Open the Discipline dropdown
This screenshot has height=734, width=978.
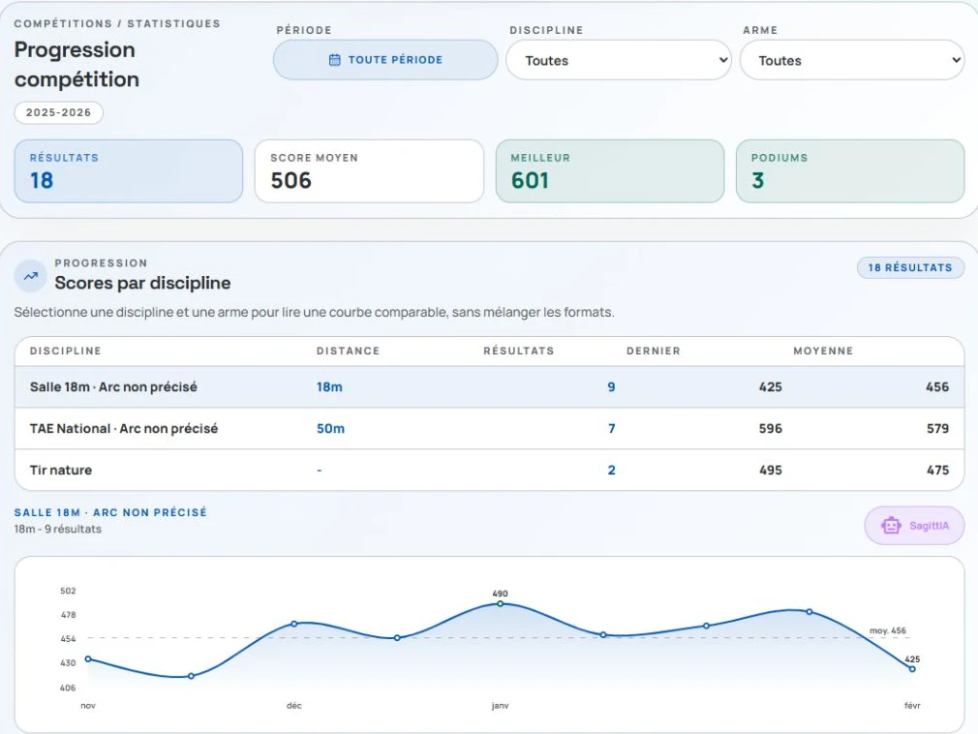tap(618, 60)
